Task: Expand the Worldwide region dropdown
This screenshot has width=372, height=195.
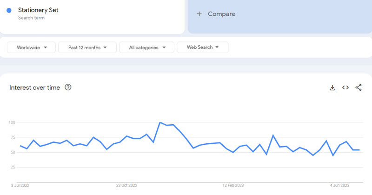Action: (x=32, y=47)
